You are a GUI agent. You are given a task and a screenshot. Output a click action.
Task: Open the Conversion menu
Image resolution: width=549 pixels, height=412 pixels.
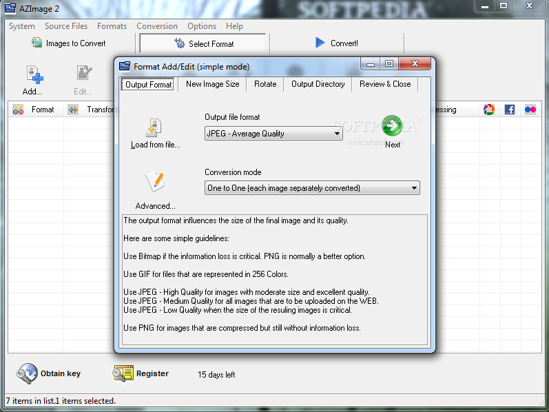(x=157, y=26)
